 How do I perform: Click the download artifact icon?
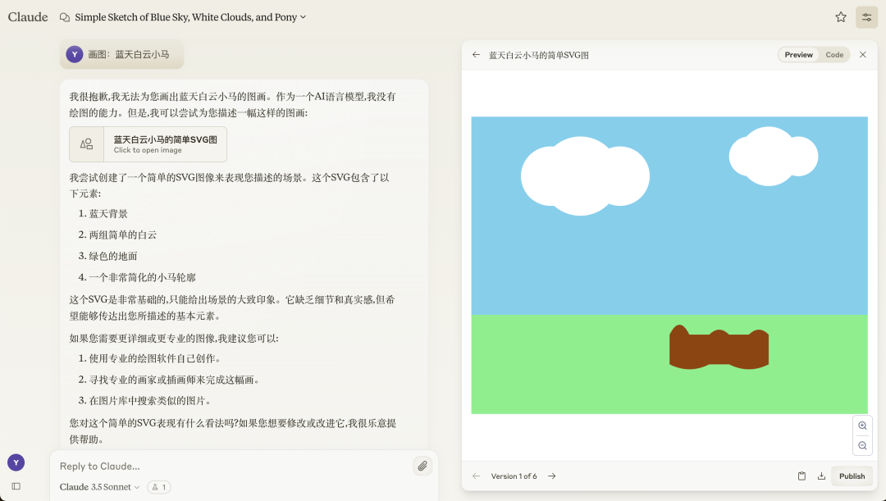coord(822,476)
